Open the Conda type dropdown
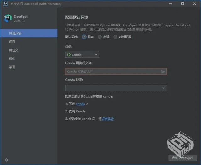This screenshot has width=201, height=165. click(82, 55)
